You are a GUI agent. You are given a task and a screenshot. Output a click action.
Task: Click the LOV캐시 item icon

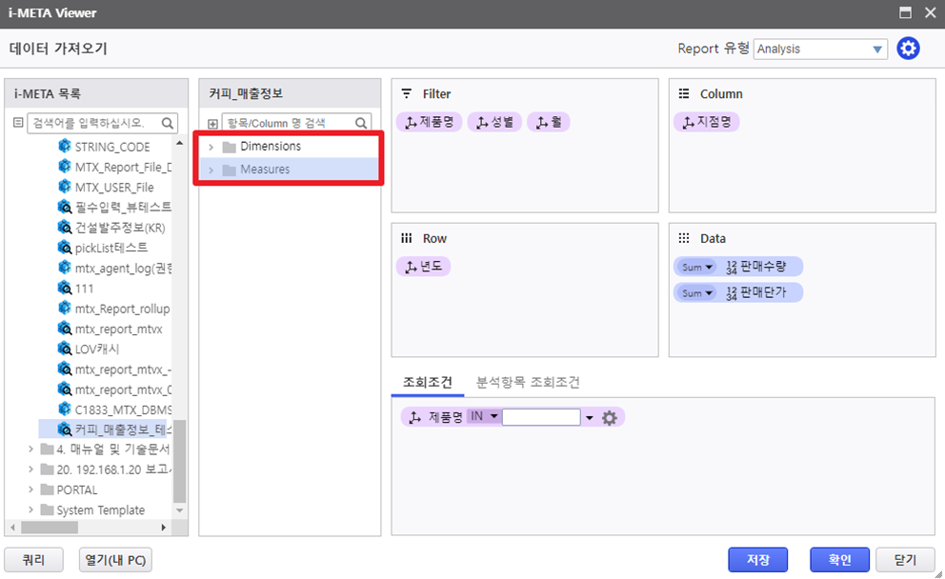pos(65,349)
